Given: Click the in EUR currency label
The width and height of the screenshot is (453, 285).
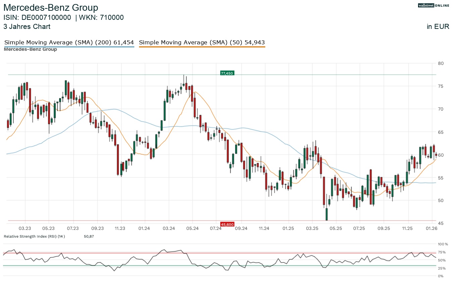Looking at the screenshot, I should point(438,27).
